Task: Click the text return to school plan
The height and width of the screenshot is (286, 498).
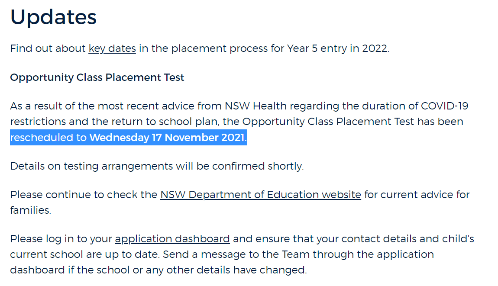Action: click(164, 122)
